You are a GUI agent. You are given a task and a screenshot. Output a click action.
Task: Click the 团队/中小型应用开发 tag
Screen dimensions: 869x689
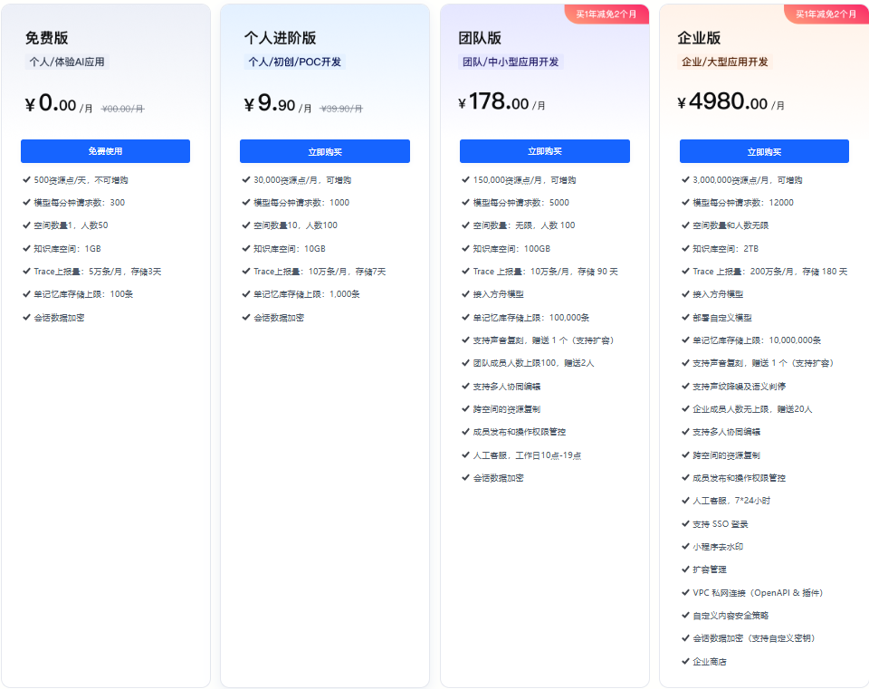click(x=511, y=62)
